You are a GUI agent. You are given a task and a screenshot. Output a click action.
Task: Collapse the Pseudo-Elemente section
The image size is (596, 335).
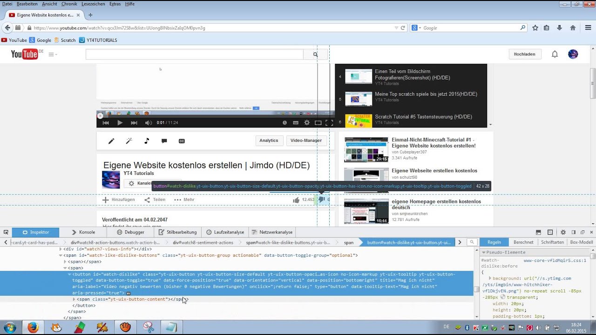pyautogui.click(x=483, y=252)
